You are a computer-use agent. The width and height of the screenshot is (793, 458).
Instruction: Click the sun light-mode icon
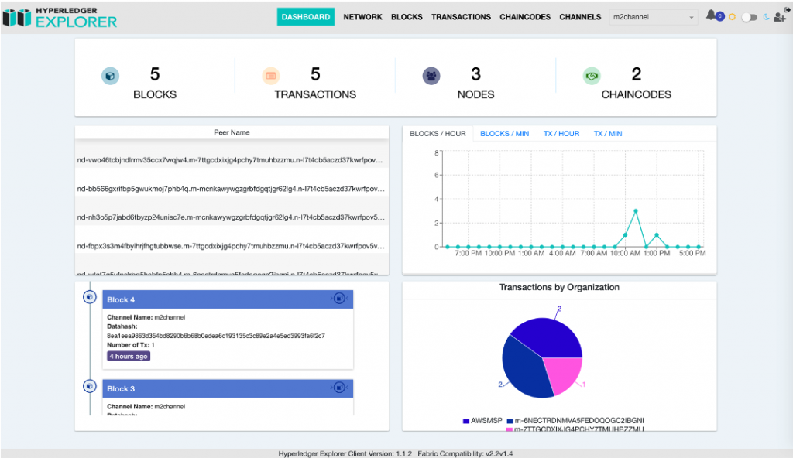tap(732, 17)
